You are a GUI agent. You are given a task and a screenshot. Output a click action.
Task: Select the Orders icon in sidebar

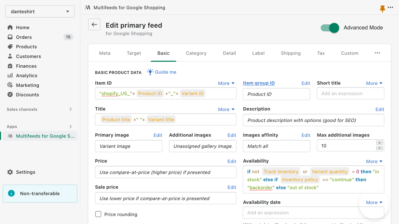[10, 37]
